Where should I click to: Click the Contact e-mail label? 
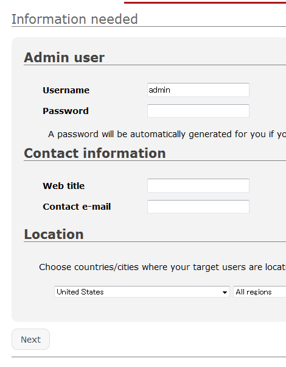point(77,207)
